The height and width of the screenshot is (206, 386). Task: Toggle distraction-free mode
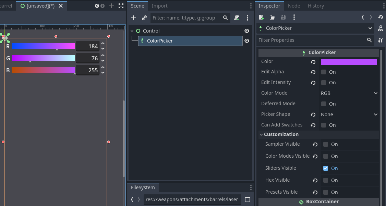pyautogui.click(x=121, y=6)
